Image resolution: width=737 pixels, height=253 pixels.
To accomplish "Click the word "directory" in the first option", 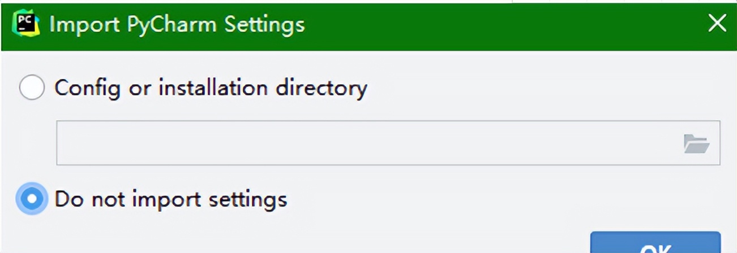I will pos(322,88).
